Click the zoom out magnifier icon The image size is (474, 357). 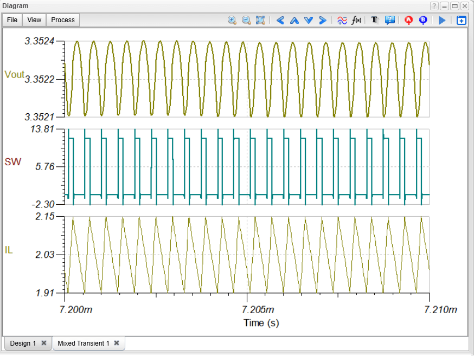pos(246,20)
